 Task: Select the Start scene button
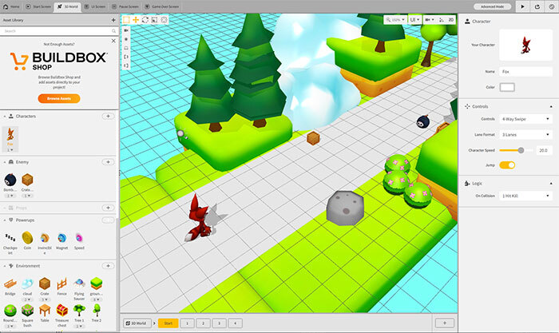pyautogui.click(x=168, y=323)
